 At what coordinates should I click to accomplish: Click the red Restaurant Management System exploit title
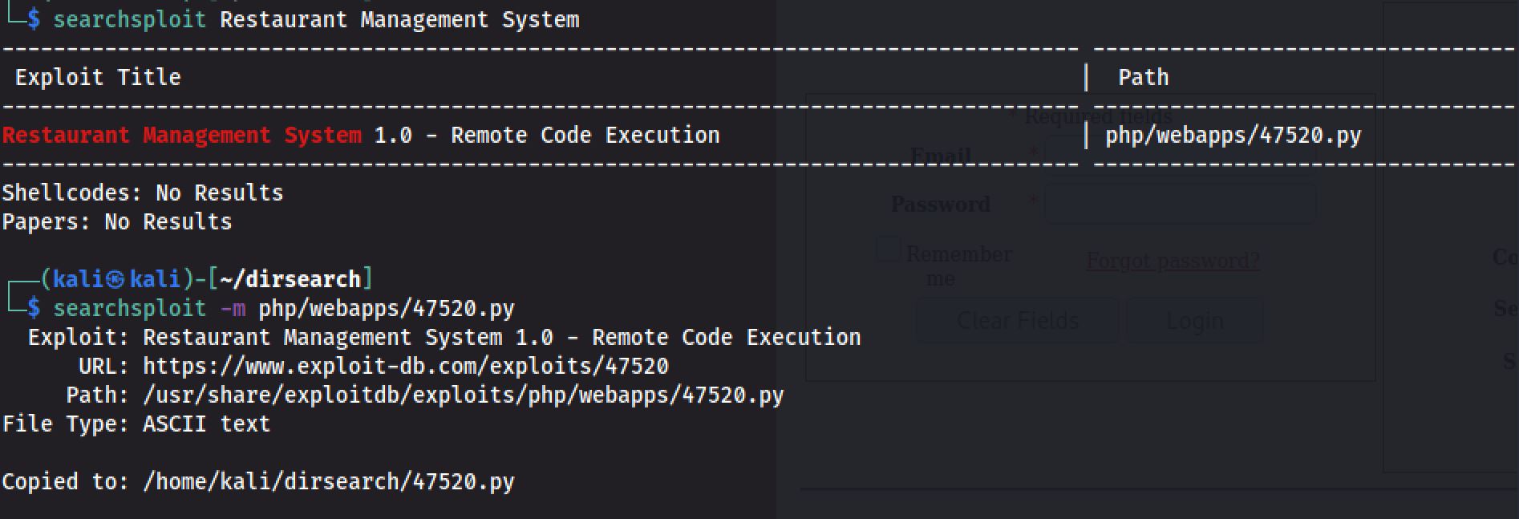[x=181, y=136]
